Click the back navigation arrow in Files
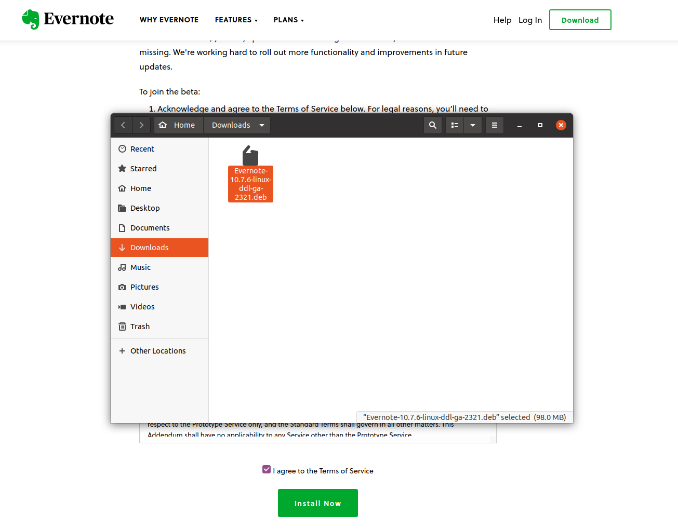Image resolution: width=678 pixels, height=530 pixels. coord(123,125)
